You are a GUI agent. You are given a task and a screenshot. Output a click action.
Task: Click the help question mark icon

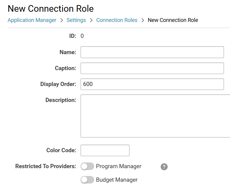(164, 167)
